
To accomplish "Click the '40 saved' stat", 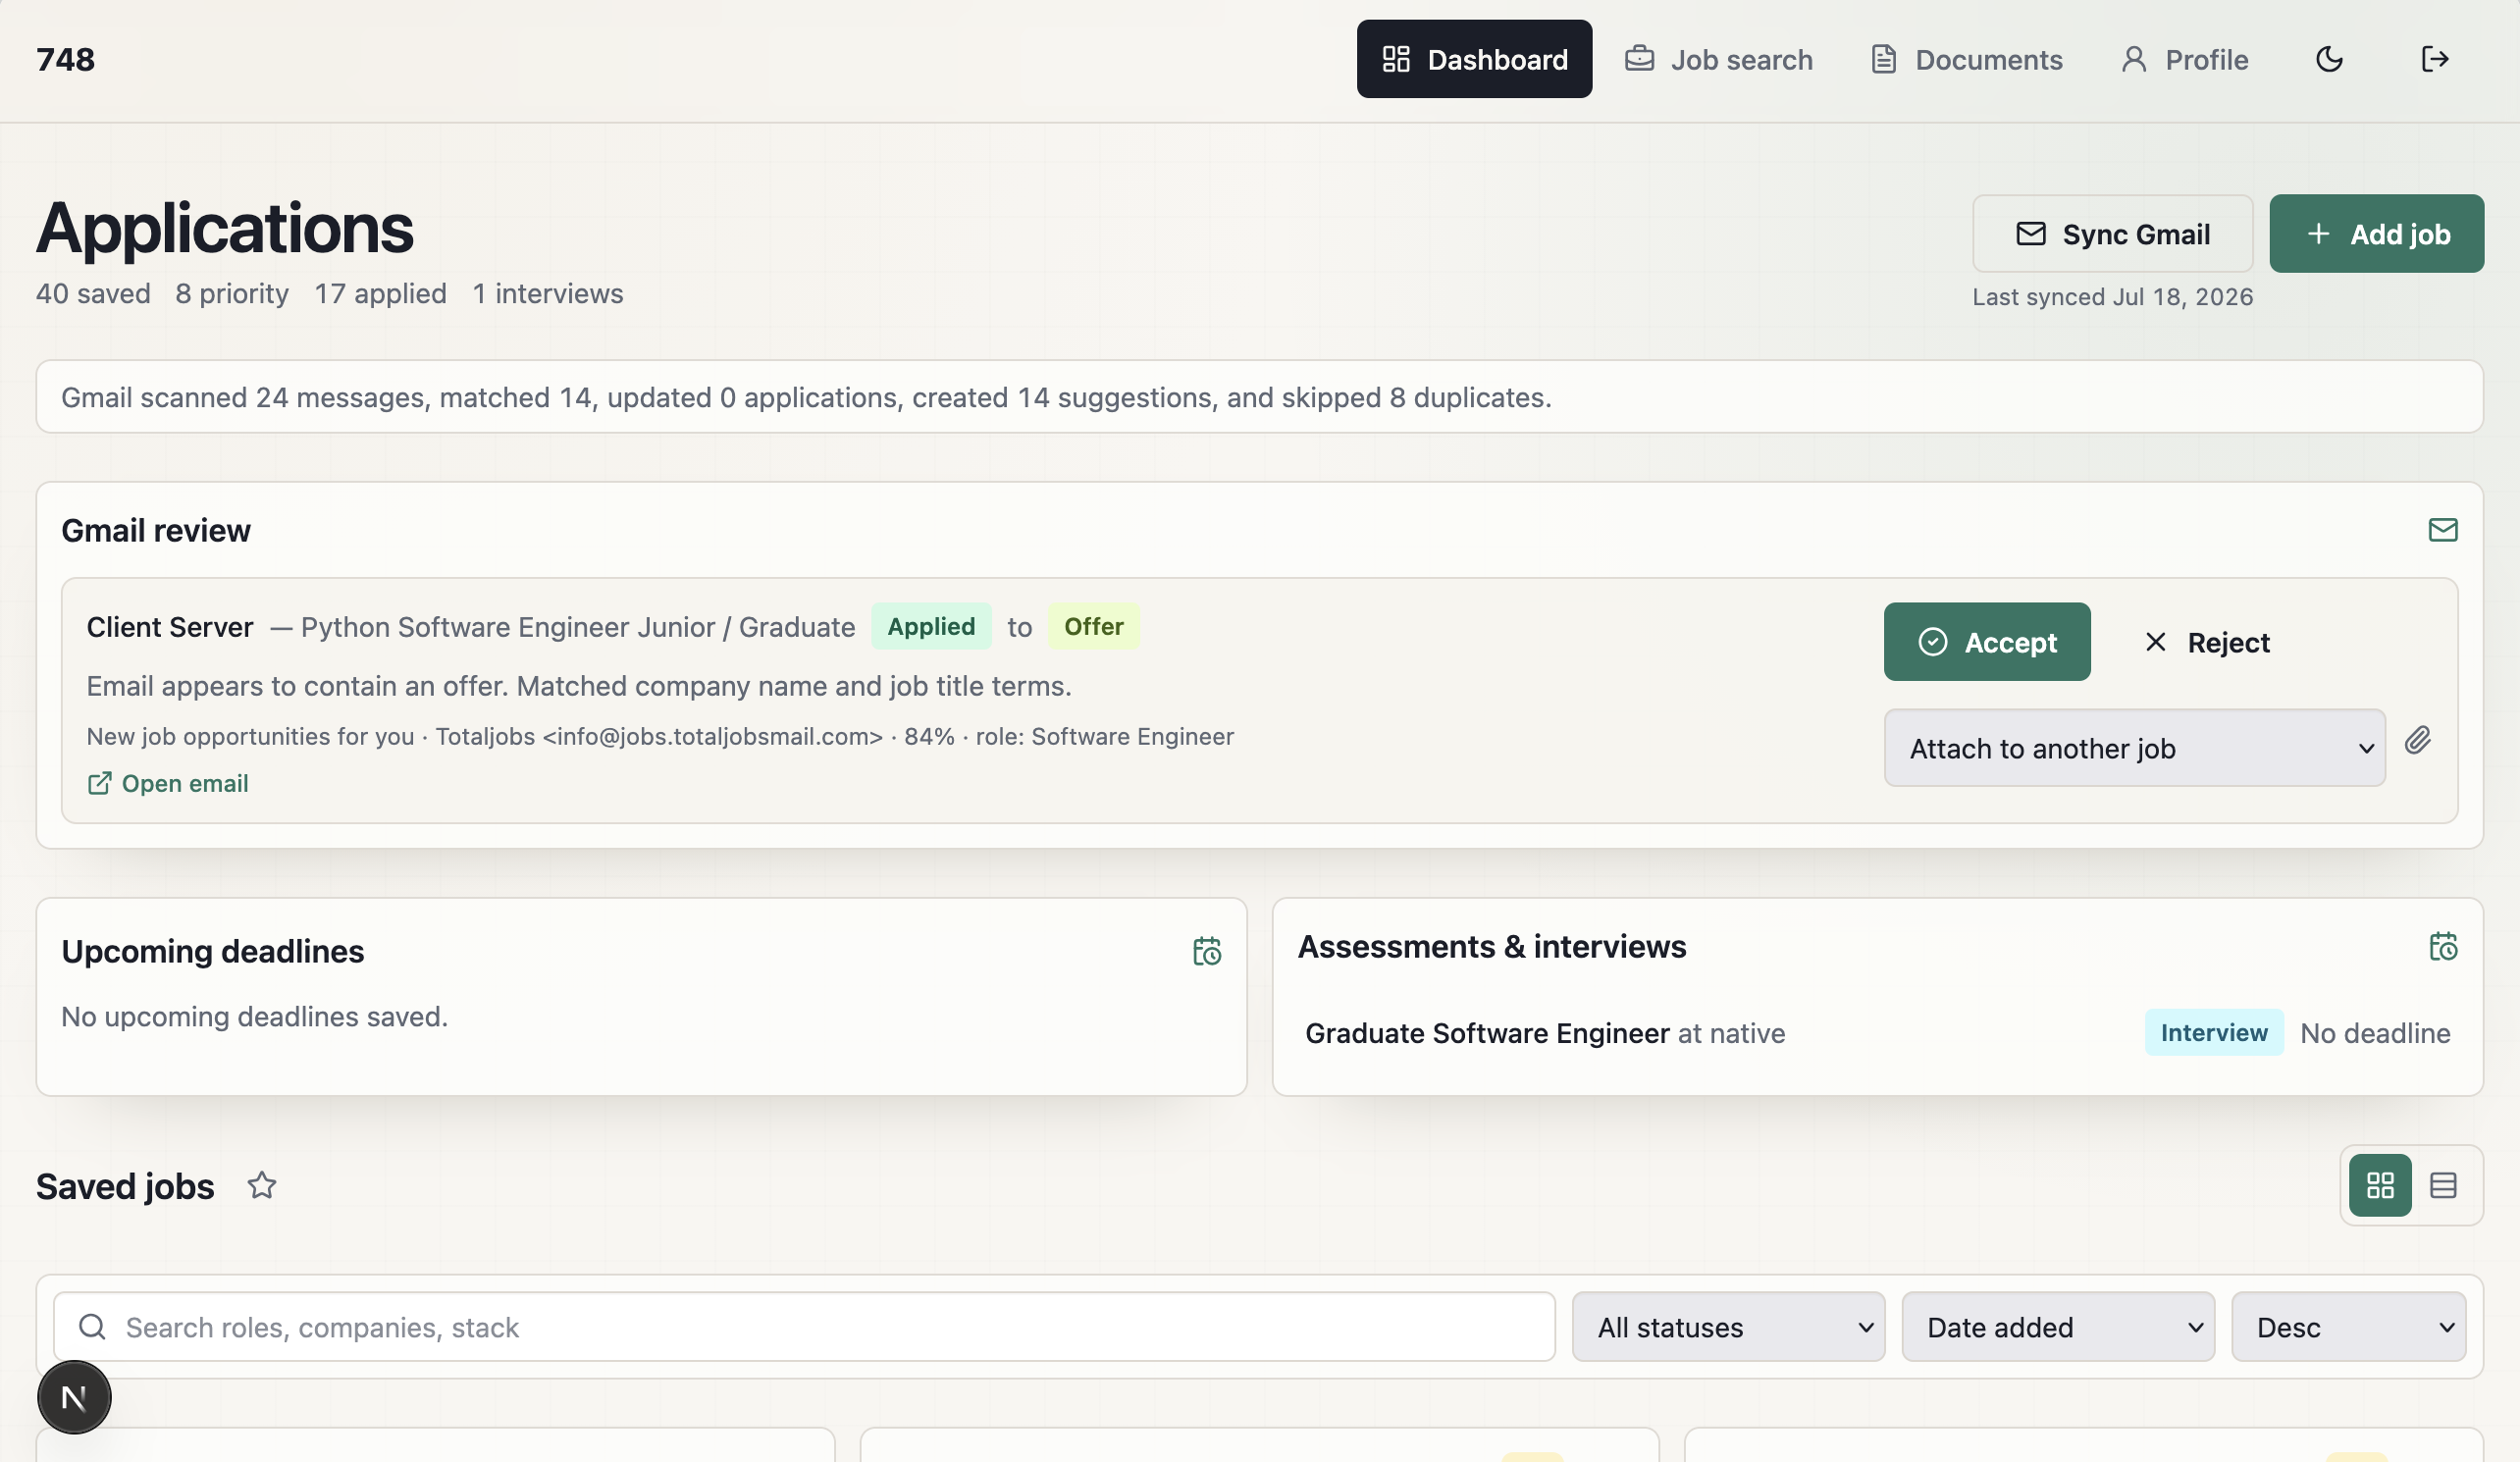I will (x=93, y=294).
